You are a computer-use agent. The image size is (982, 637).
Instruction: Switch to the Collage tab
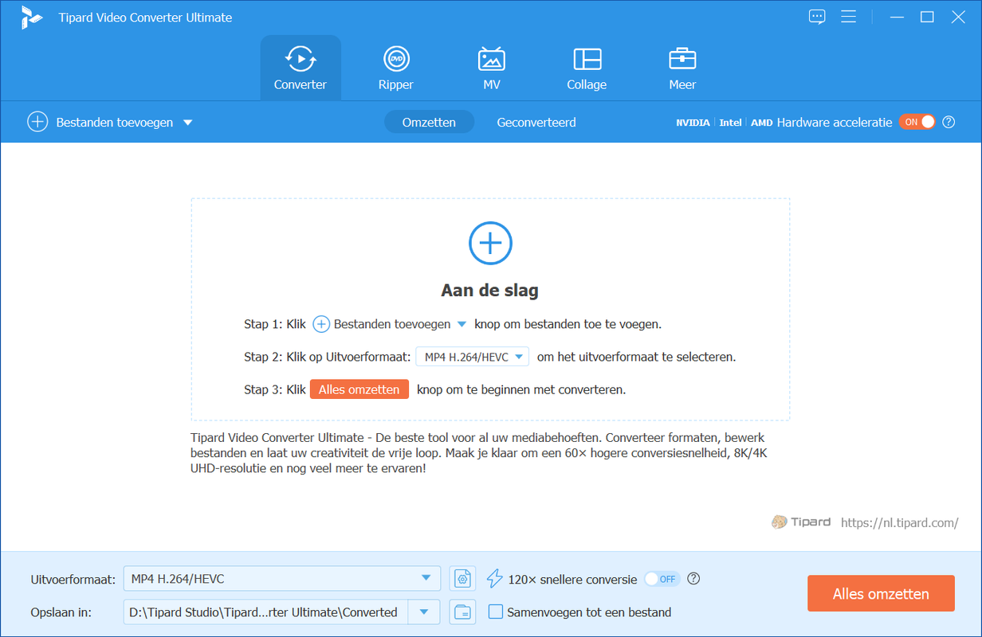[587, 68]
